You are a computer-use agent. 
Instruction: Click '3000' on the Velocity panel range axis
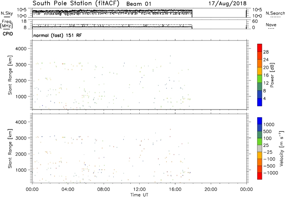click(21, 138)
